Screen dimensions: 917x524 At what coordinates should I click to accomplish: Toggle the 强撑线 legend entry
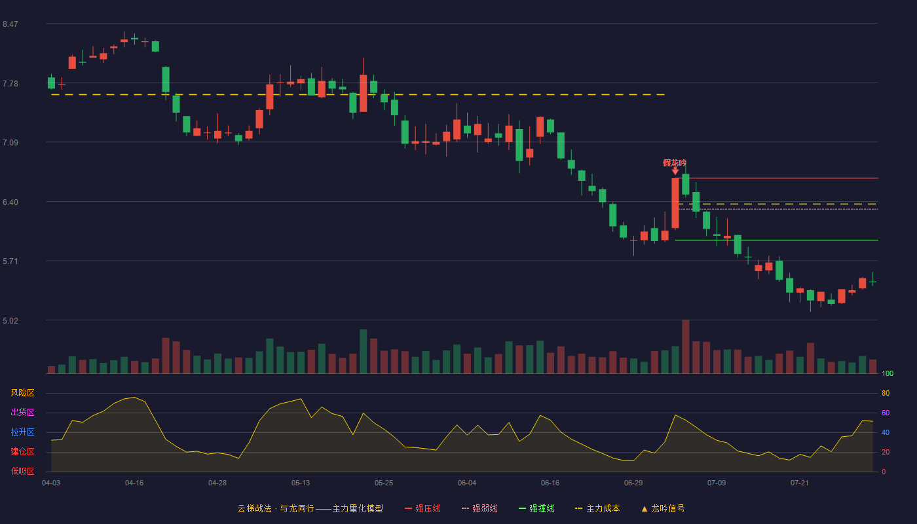pos(536,508)
